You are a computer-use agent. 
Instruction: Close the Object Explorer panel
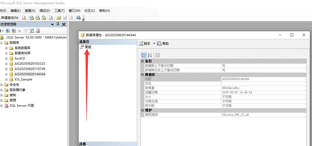pos(64,24)
